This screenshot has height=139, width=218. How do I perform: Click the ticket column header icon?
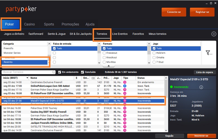coord(93,78)
